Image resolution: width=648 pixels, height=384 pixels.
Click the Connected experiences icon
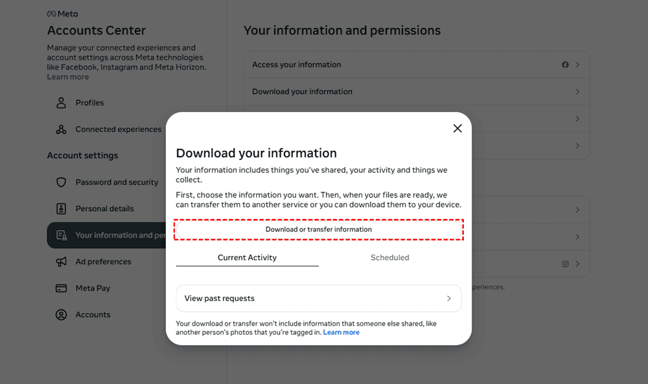62,130
